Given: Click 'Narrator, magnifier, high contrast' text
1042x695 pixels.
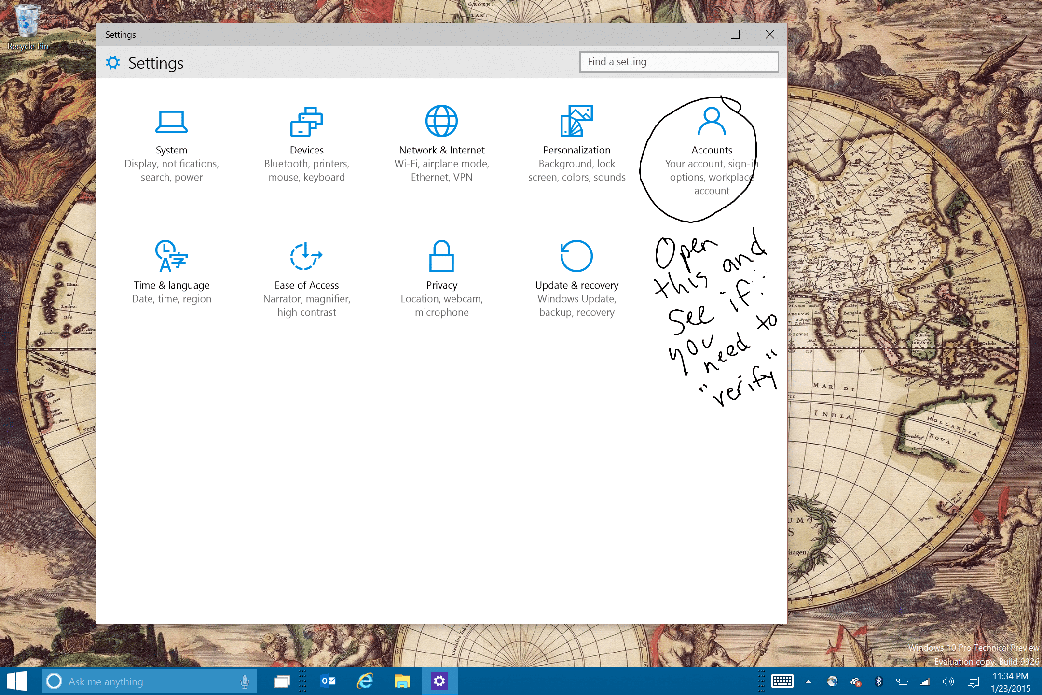Looking at the screenshot, I should 306,306.
